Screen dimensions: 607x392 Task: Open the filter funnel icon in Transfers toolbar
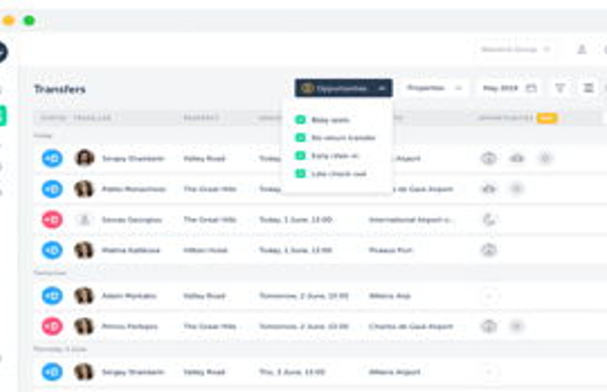[560, 88]
